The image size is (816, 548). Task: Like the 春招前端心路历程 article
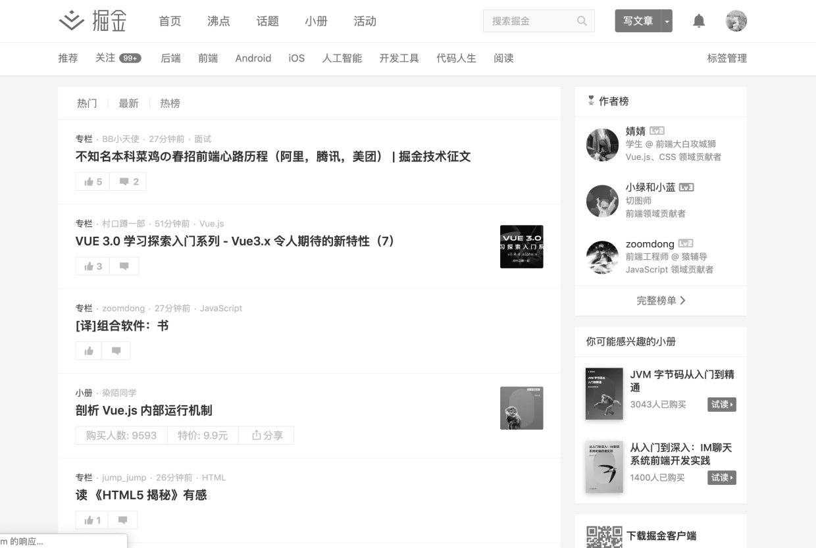pos(93,182)
